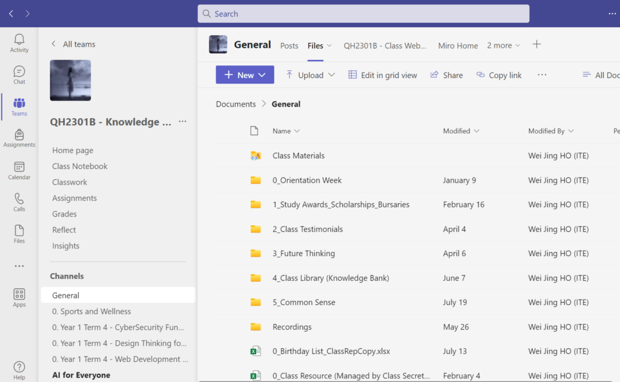Click the file type column header icon

click(254, 131)
